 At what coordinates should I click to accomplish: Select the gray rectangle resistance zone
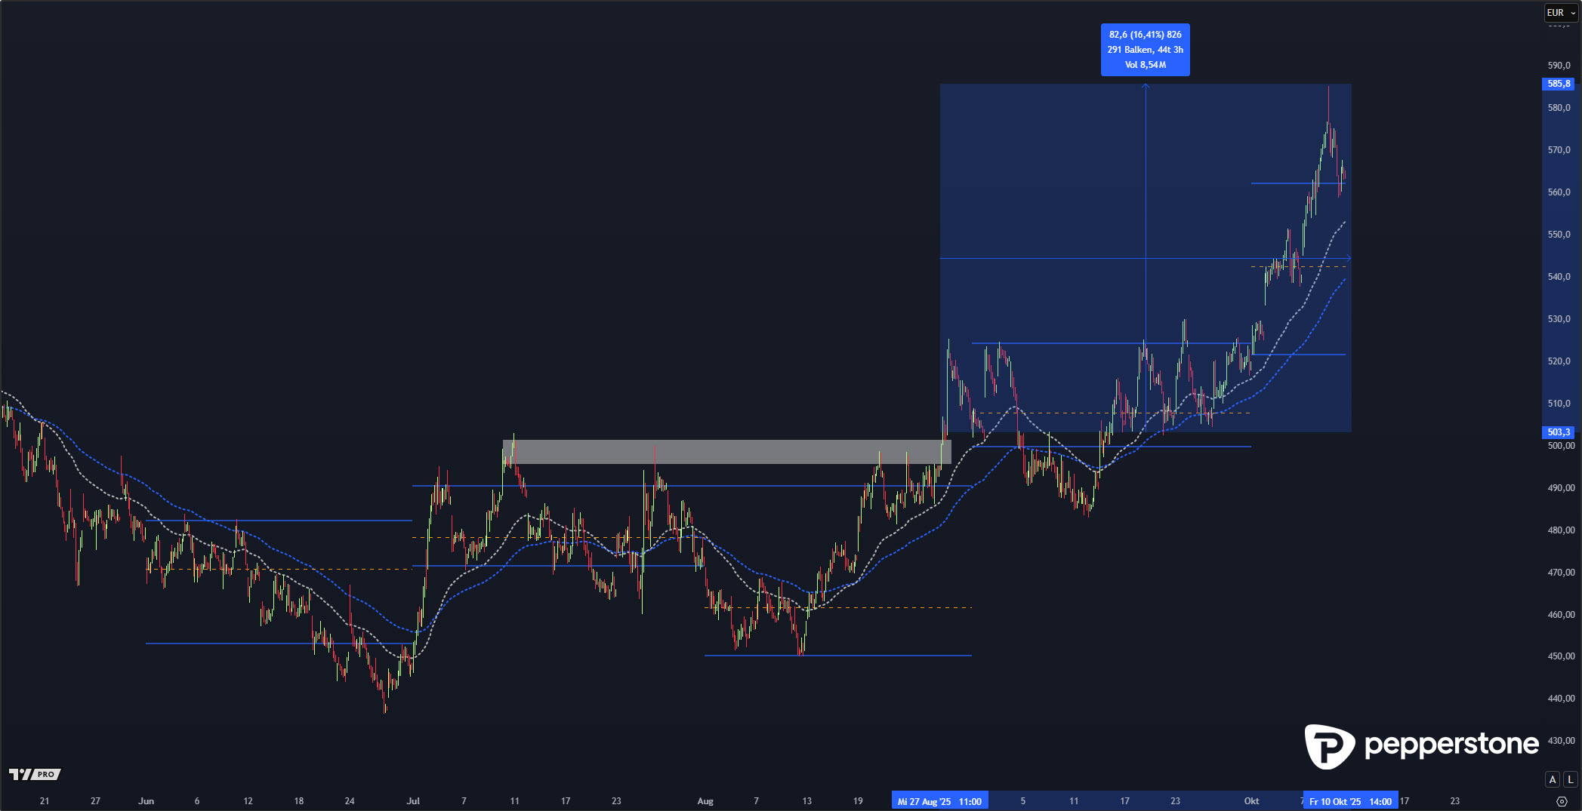[x=725, y=452]
